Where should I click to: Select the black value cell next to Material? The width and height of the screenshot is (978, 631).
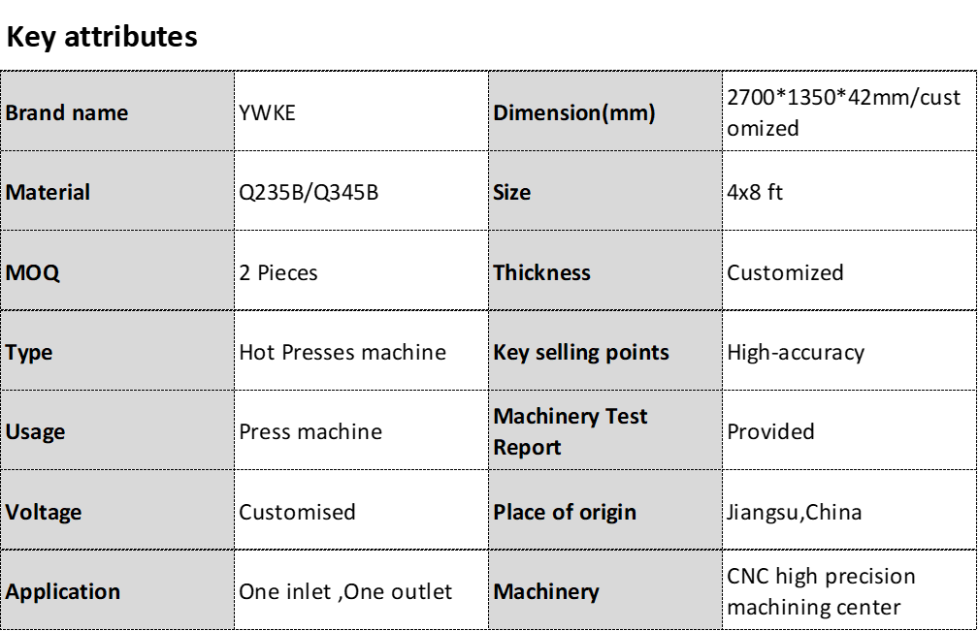(361, 192)
